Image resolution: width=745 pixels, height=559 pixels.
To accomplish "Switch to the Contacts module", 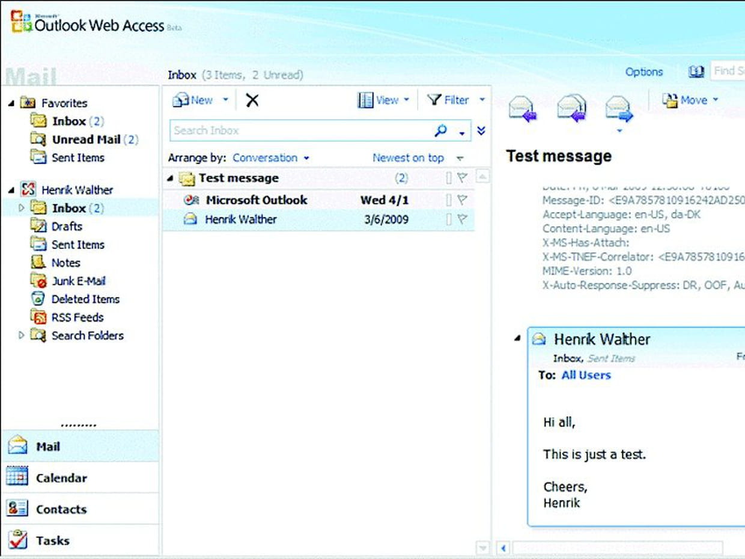I will [79, 509].
